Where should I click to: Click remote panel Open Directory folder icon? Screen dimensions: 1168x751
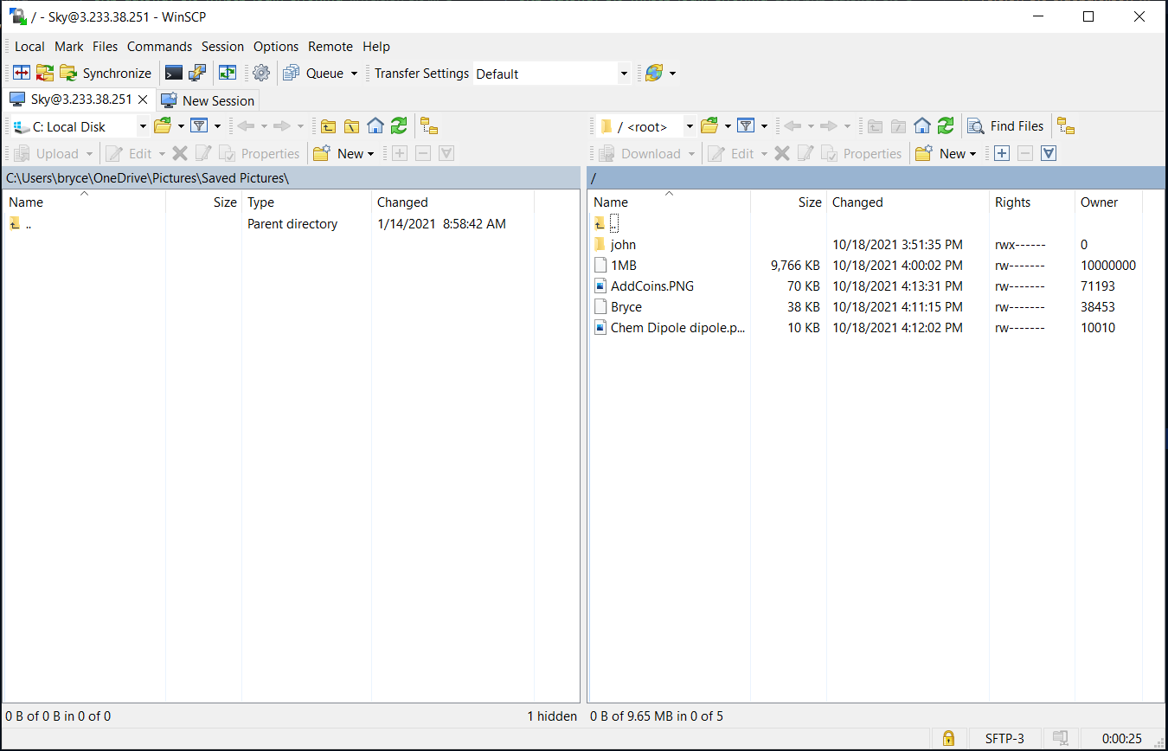[x=709, y=126]
